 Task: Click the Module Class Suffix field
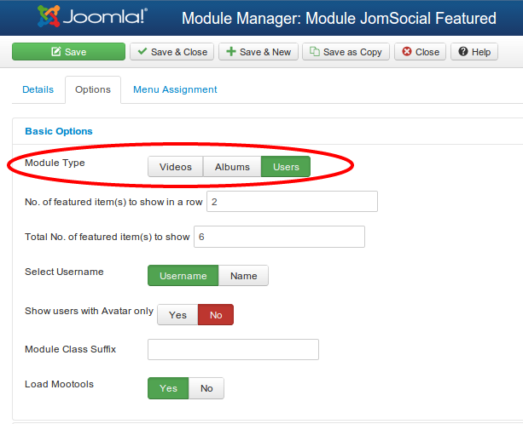click(x=233, y=349)
